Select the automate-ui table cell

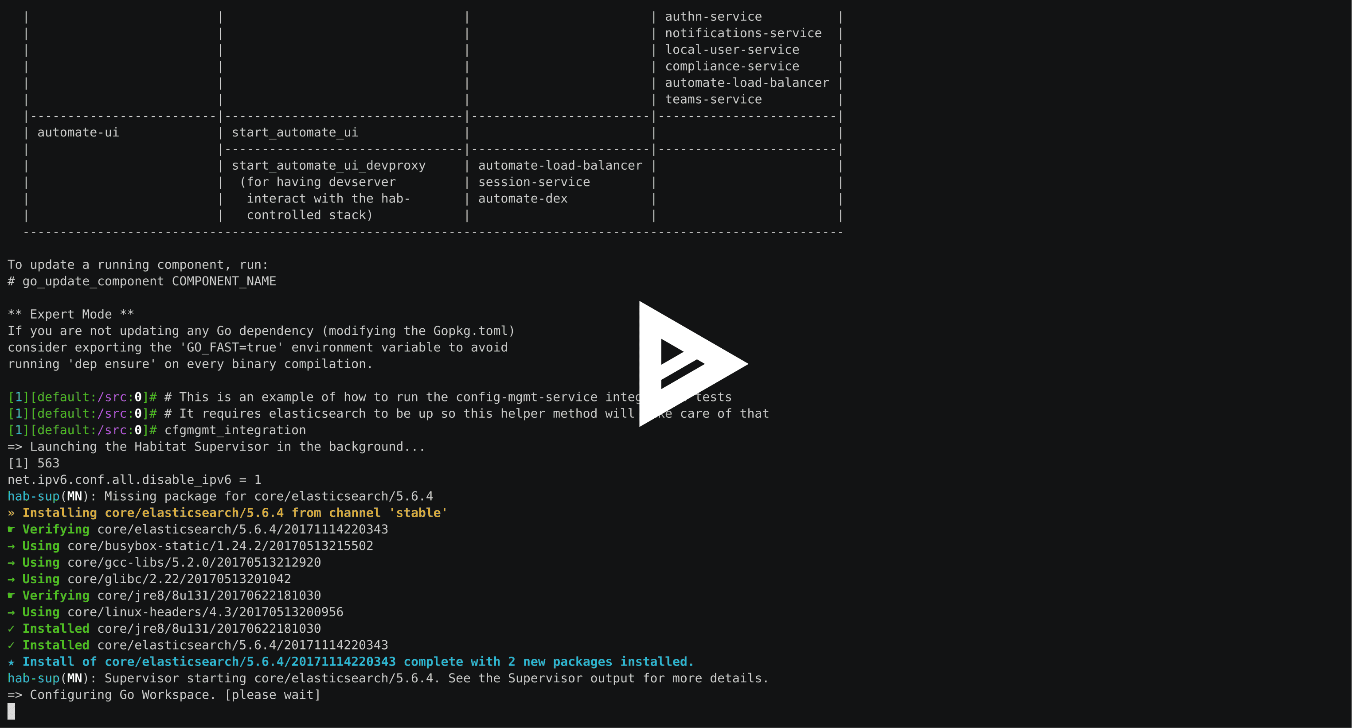click(x=77, y=132)
